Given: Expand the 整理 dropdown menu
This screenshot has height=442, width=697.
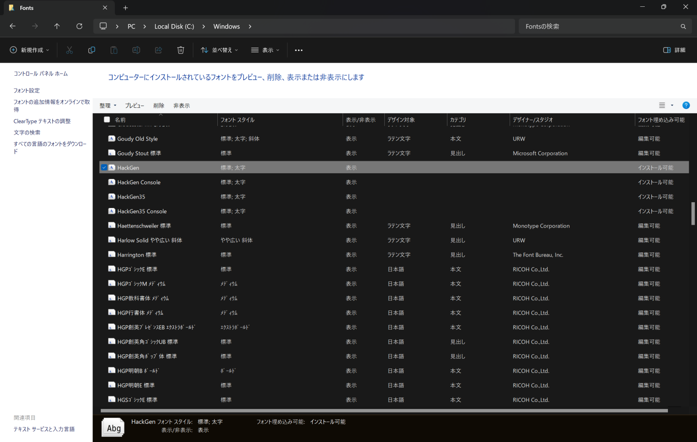Looking at the screenshot, I should [108, 105].
